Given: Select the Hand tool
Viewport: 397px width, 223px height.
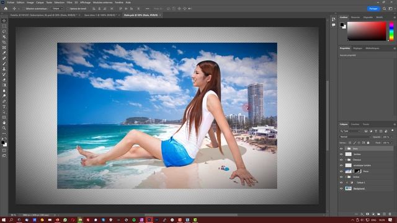Looking at the screenshot, I should pos(4,123).
